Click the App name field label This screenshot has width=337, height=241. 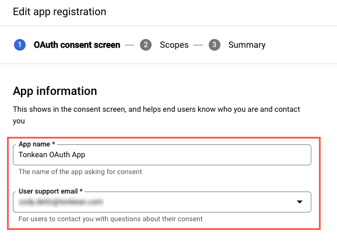pyautogui.click(x=37, y=144)
